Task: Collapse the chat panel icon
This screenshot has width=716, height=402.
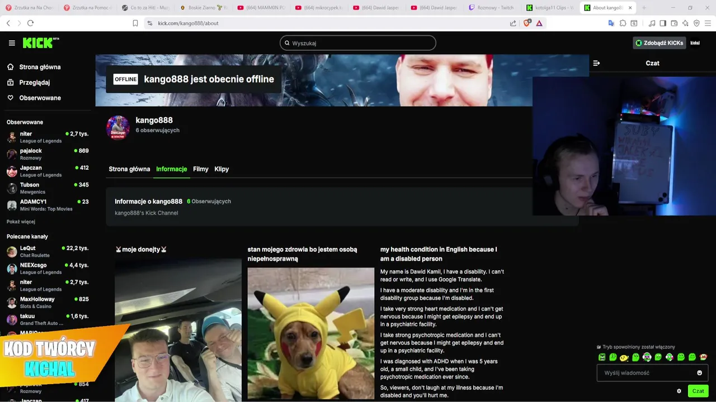Action: (596, 63)
